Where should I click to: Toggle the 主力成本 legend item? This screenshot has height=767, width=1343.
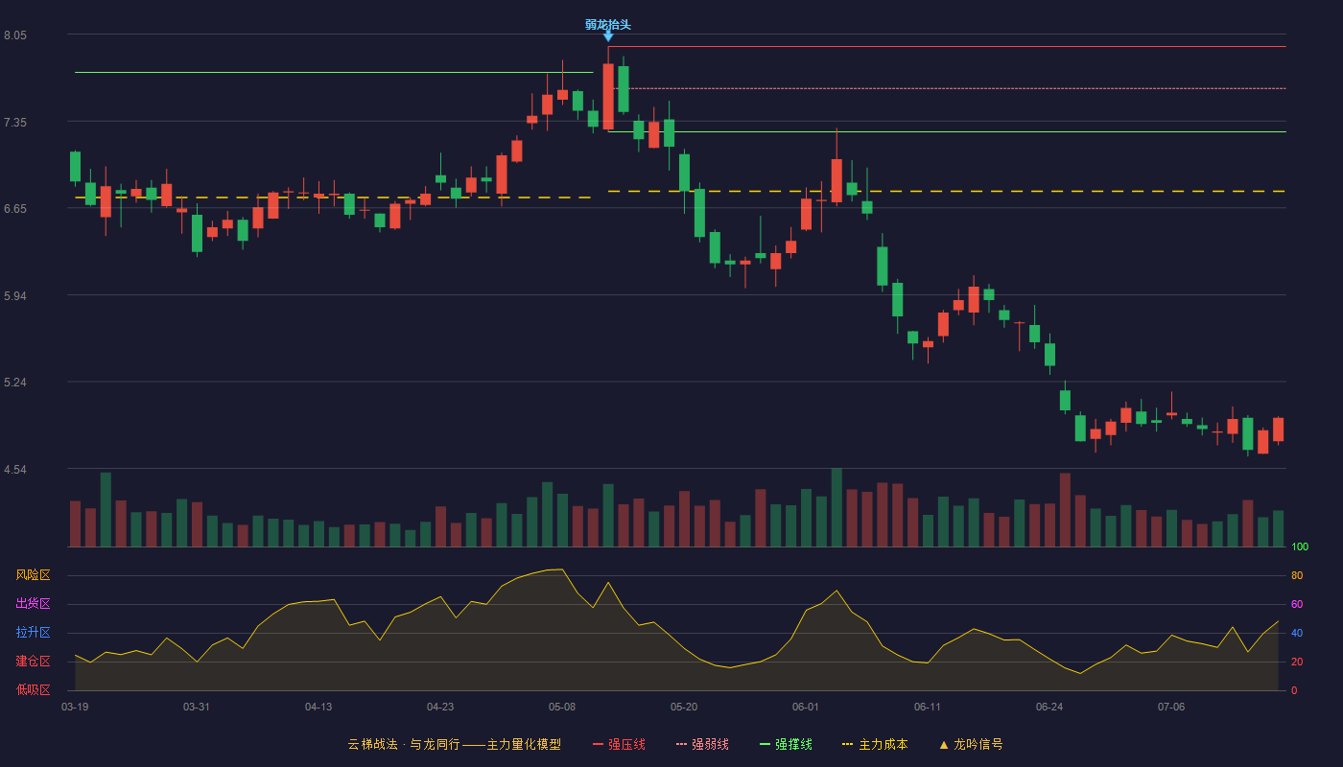click(875, 744)
